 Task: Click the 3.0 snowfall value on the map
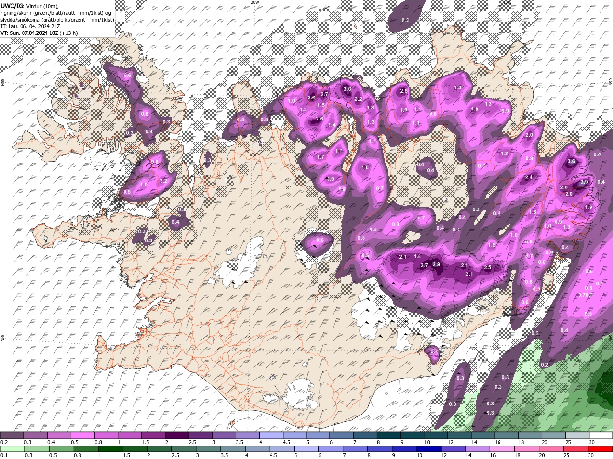pyautogui.click(x=347, y=89)
